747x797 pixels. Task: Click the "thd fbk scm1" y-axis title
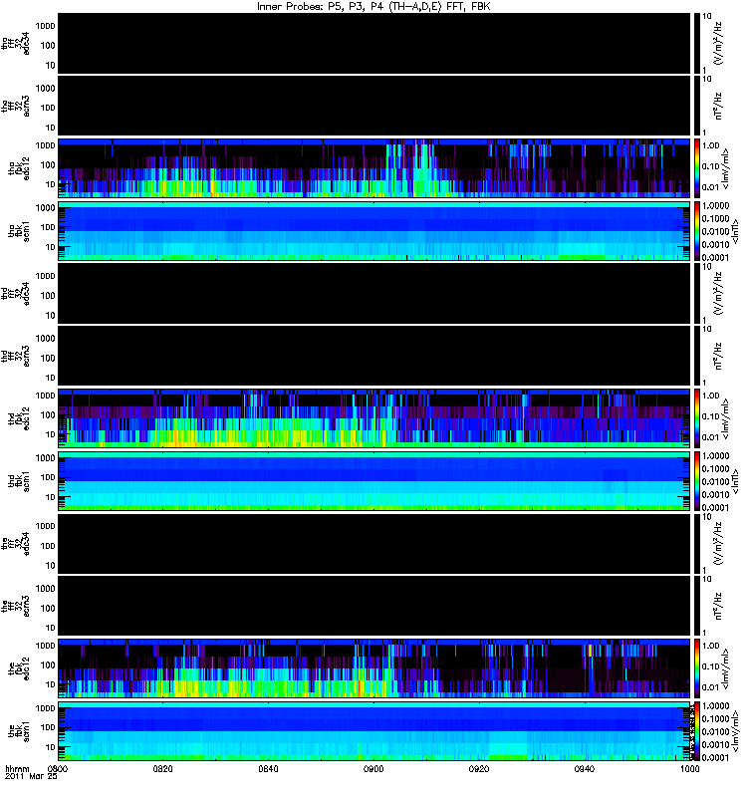point(19,481)
